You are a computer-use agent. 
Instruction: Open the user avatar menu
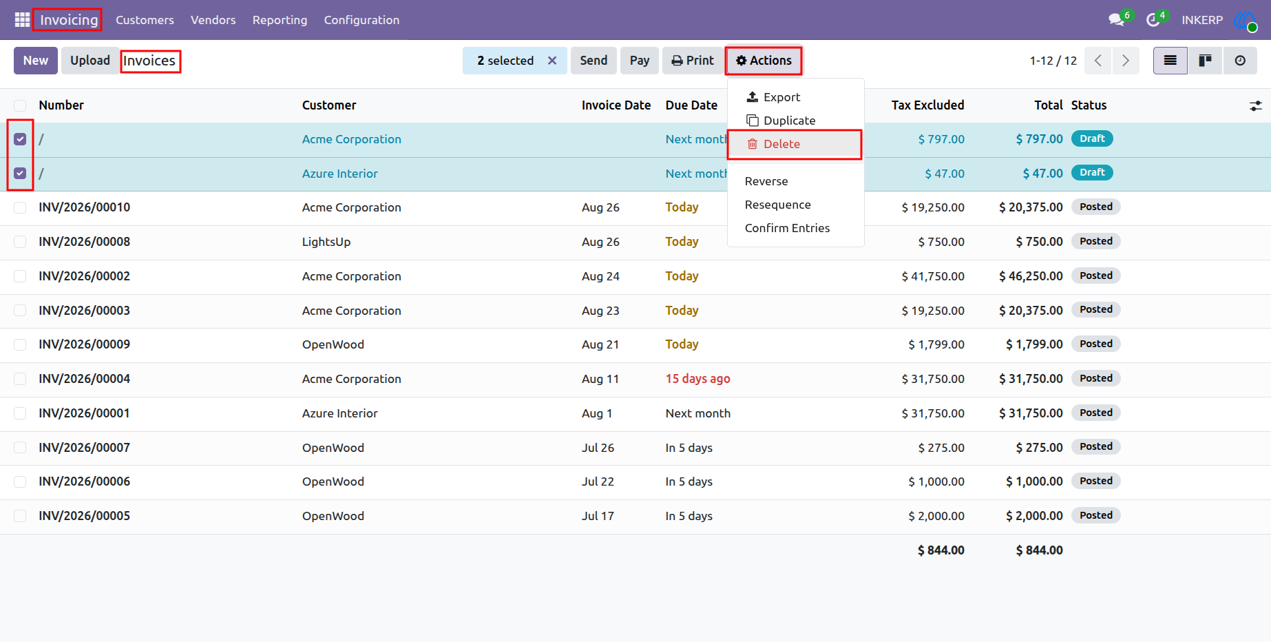click(x=1246, y=20)
